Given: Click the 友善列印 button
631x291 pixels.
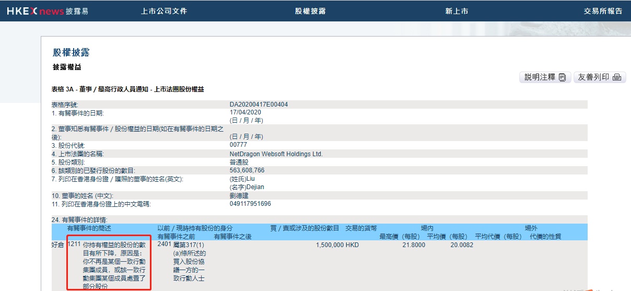Looking at the screenshot, I should pyautogui.click(x=600, y=77).
